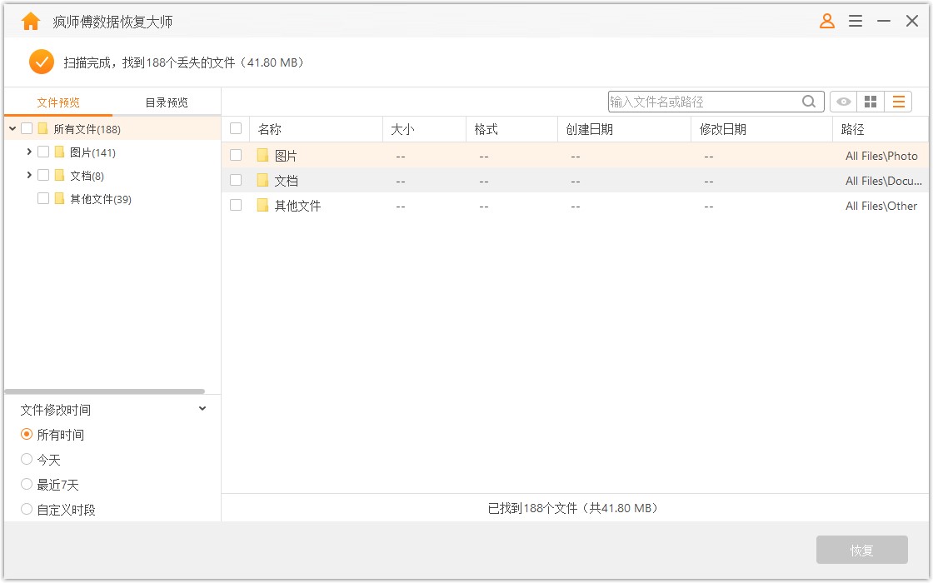Check 图片(141) tree checkbox
933x583 pixels.
point(43,152)
